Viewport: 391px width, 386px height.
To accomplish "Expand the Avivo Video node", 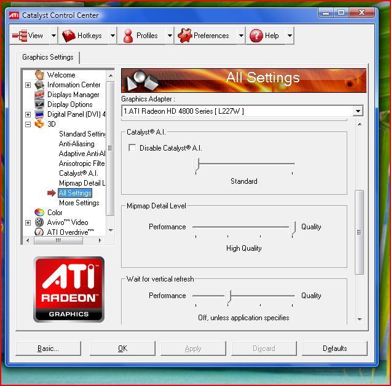I will [28, 223].
